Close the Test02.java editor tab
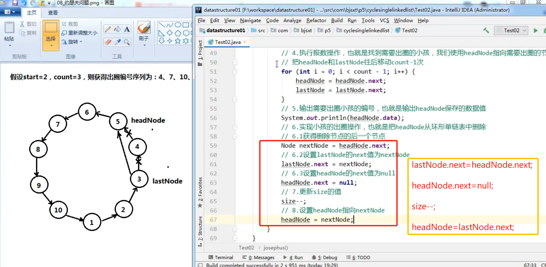 [x=245, y=42]
